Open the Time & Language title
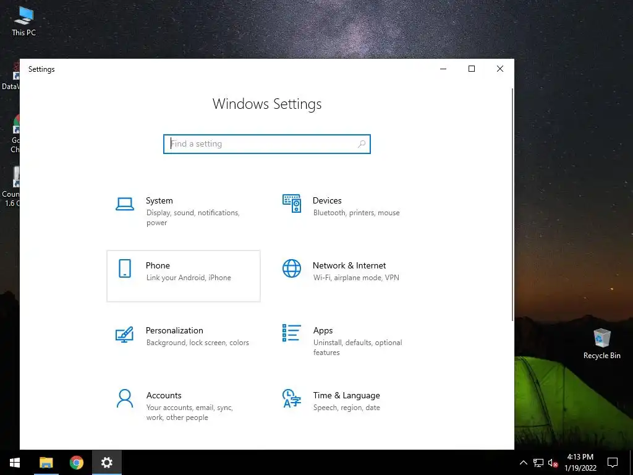This screenshot has width=633, height=475. [x=346, y=395]
